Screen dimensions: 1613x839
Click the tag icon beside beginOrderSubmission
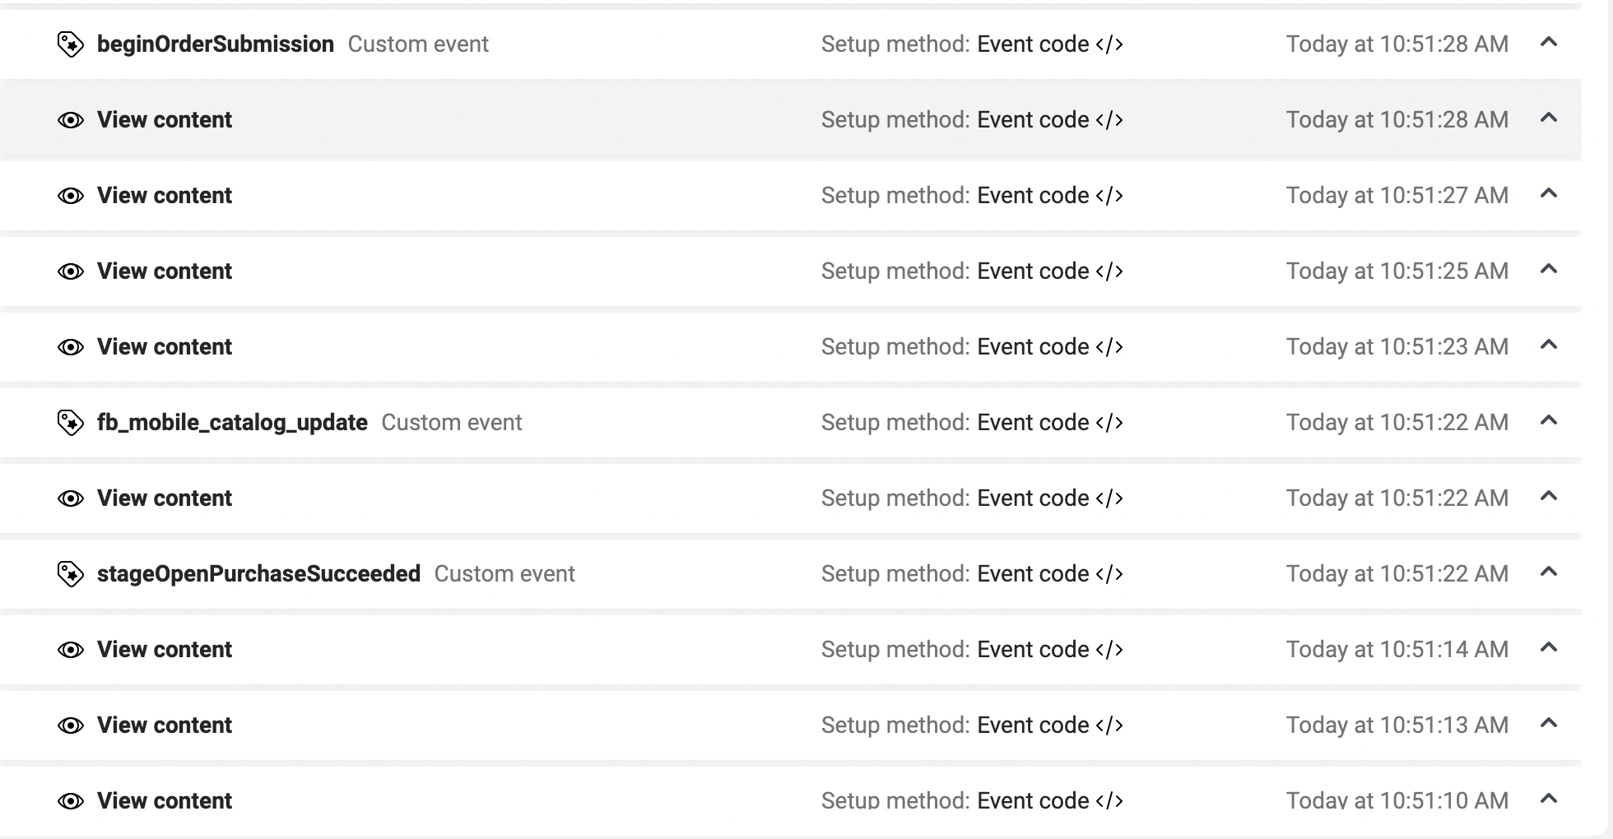71,44
